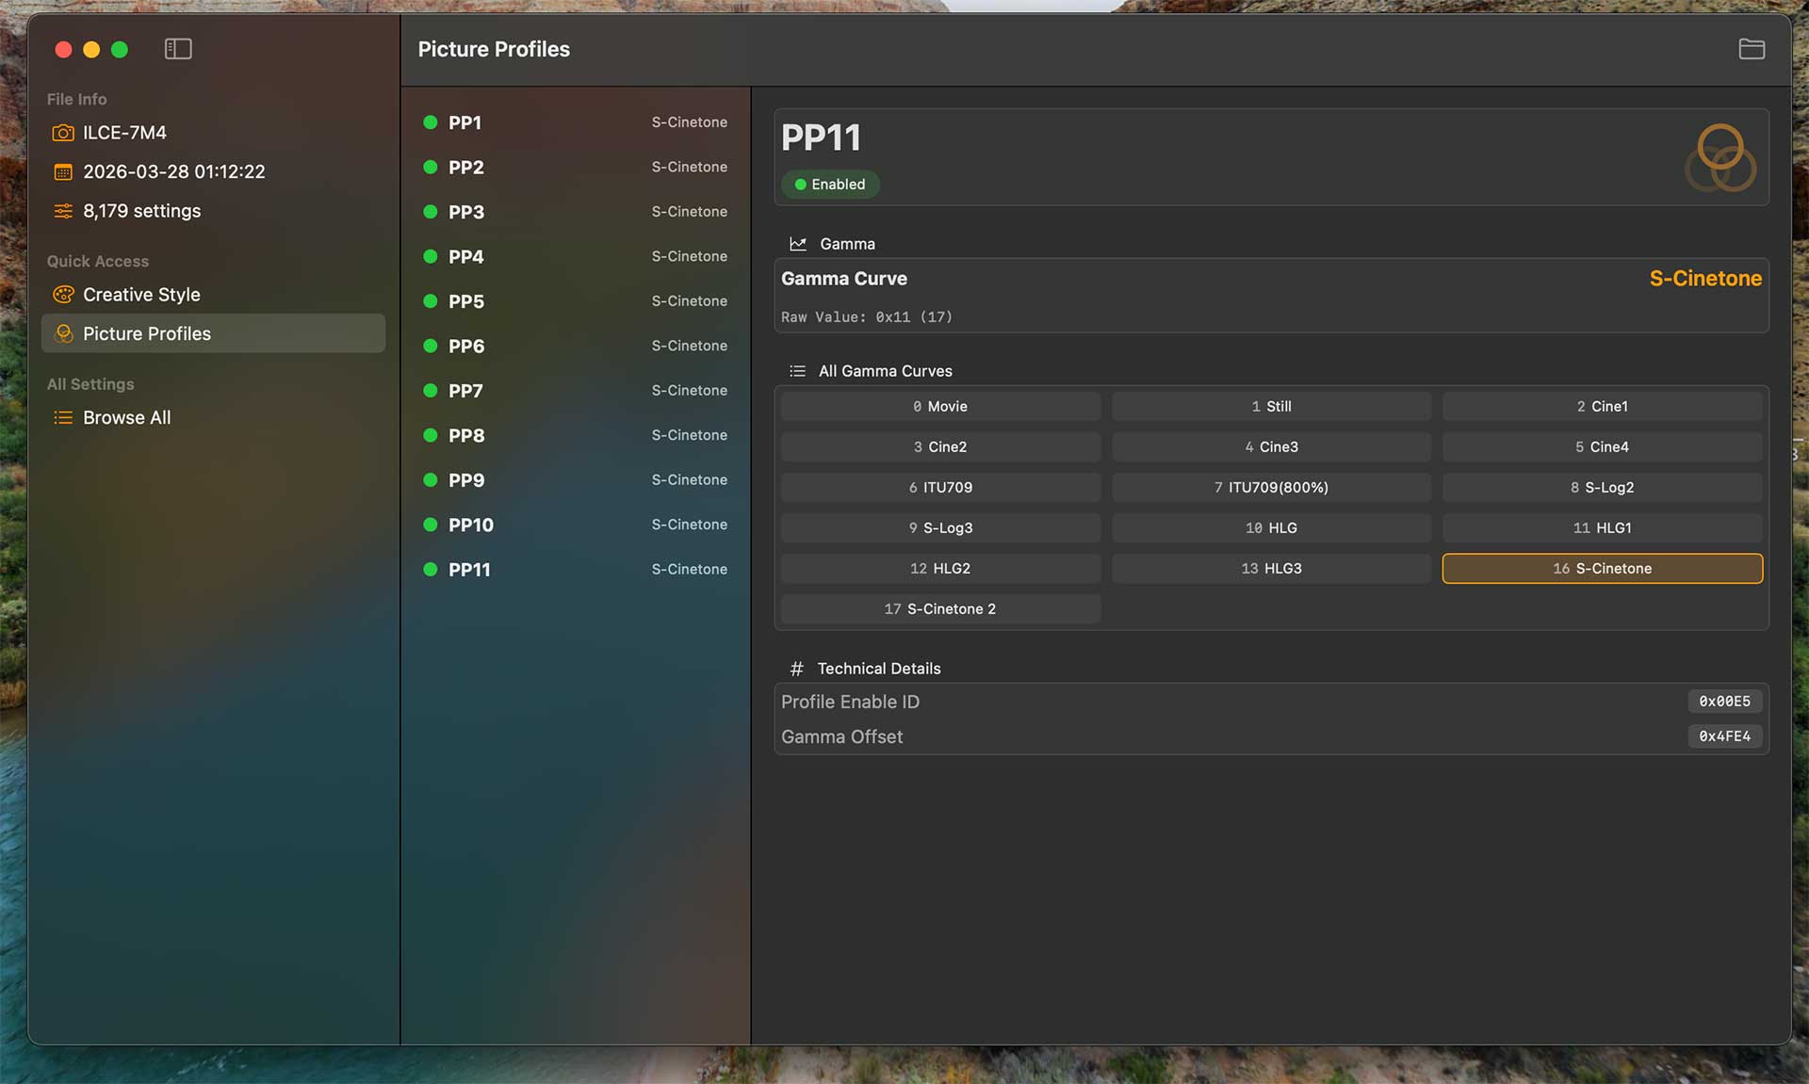Click the Creative Style palette icon
The height and width of the screenshot is (1084, 1809).
point(63,295)
